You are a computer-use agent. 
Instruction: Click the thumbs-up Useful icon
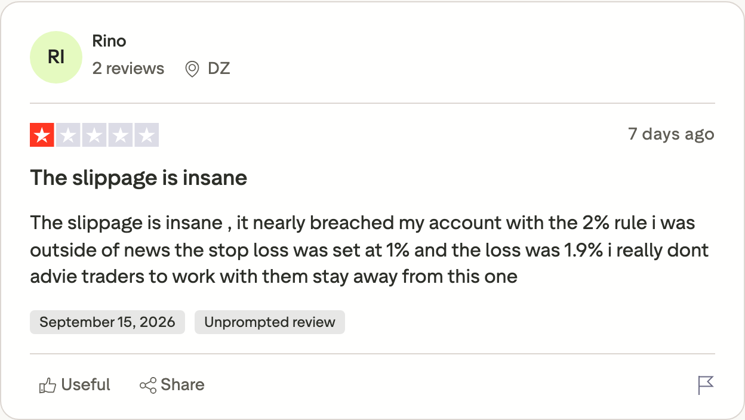[47, 385]
